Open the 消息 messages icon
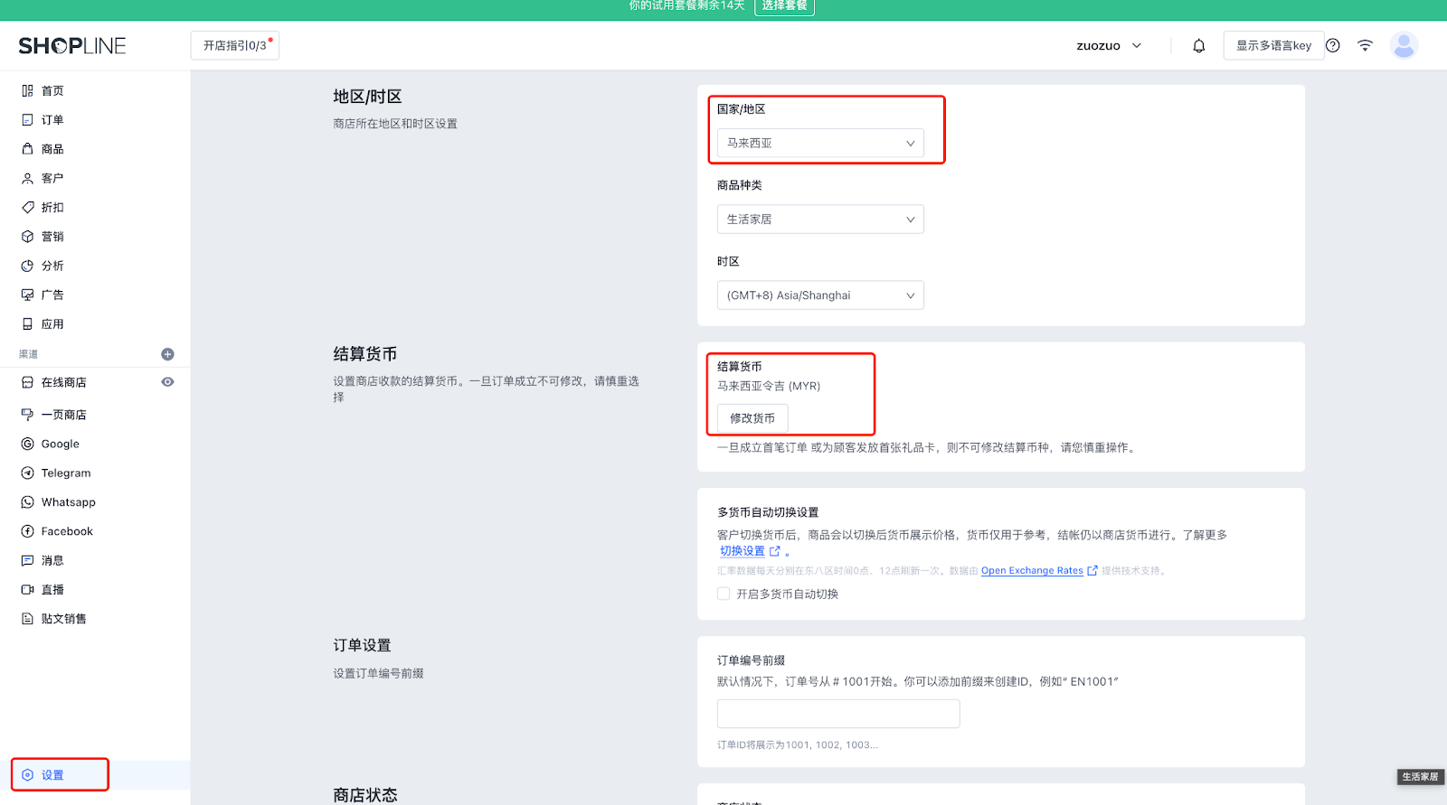The width and height of the screenshot is (1447, 805). [28, 560]
